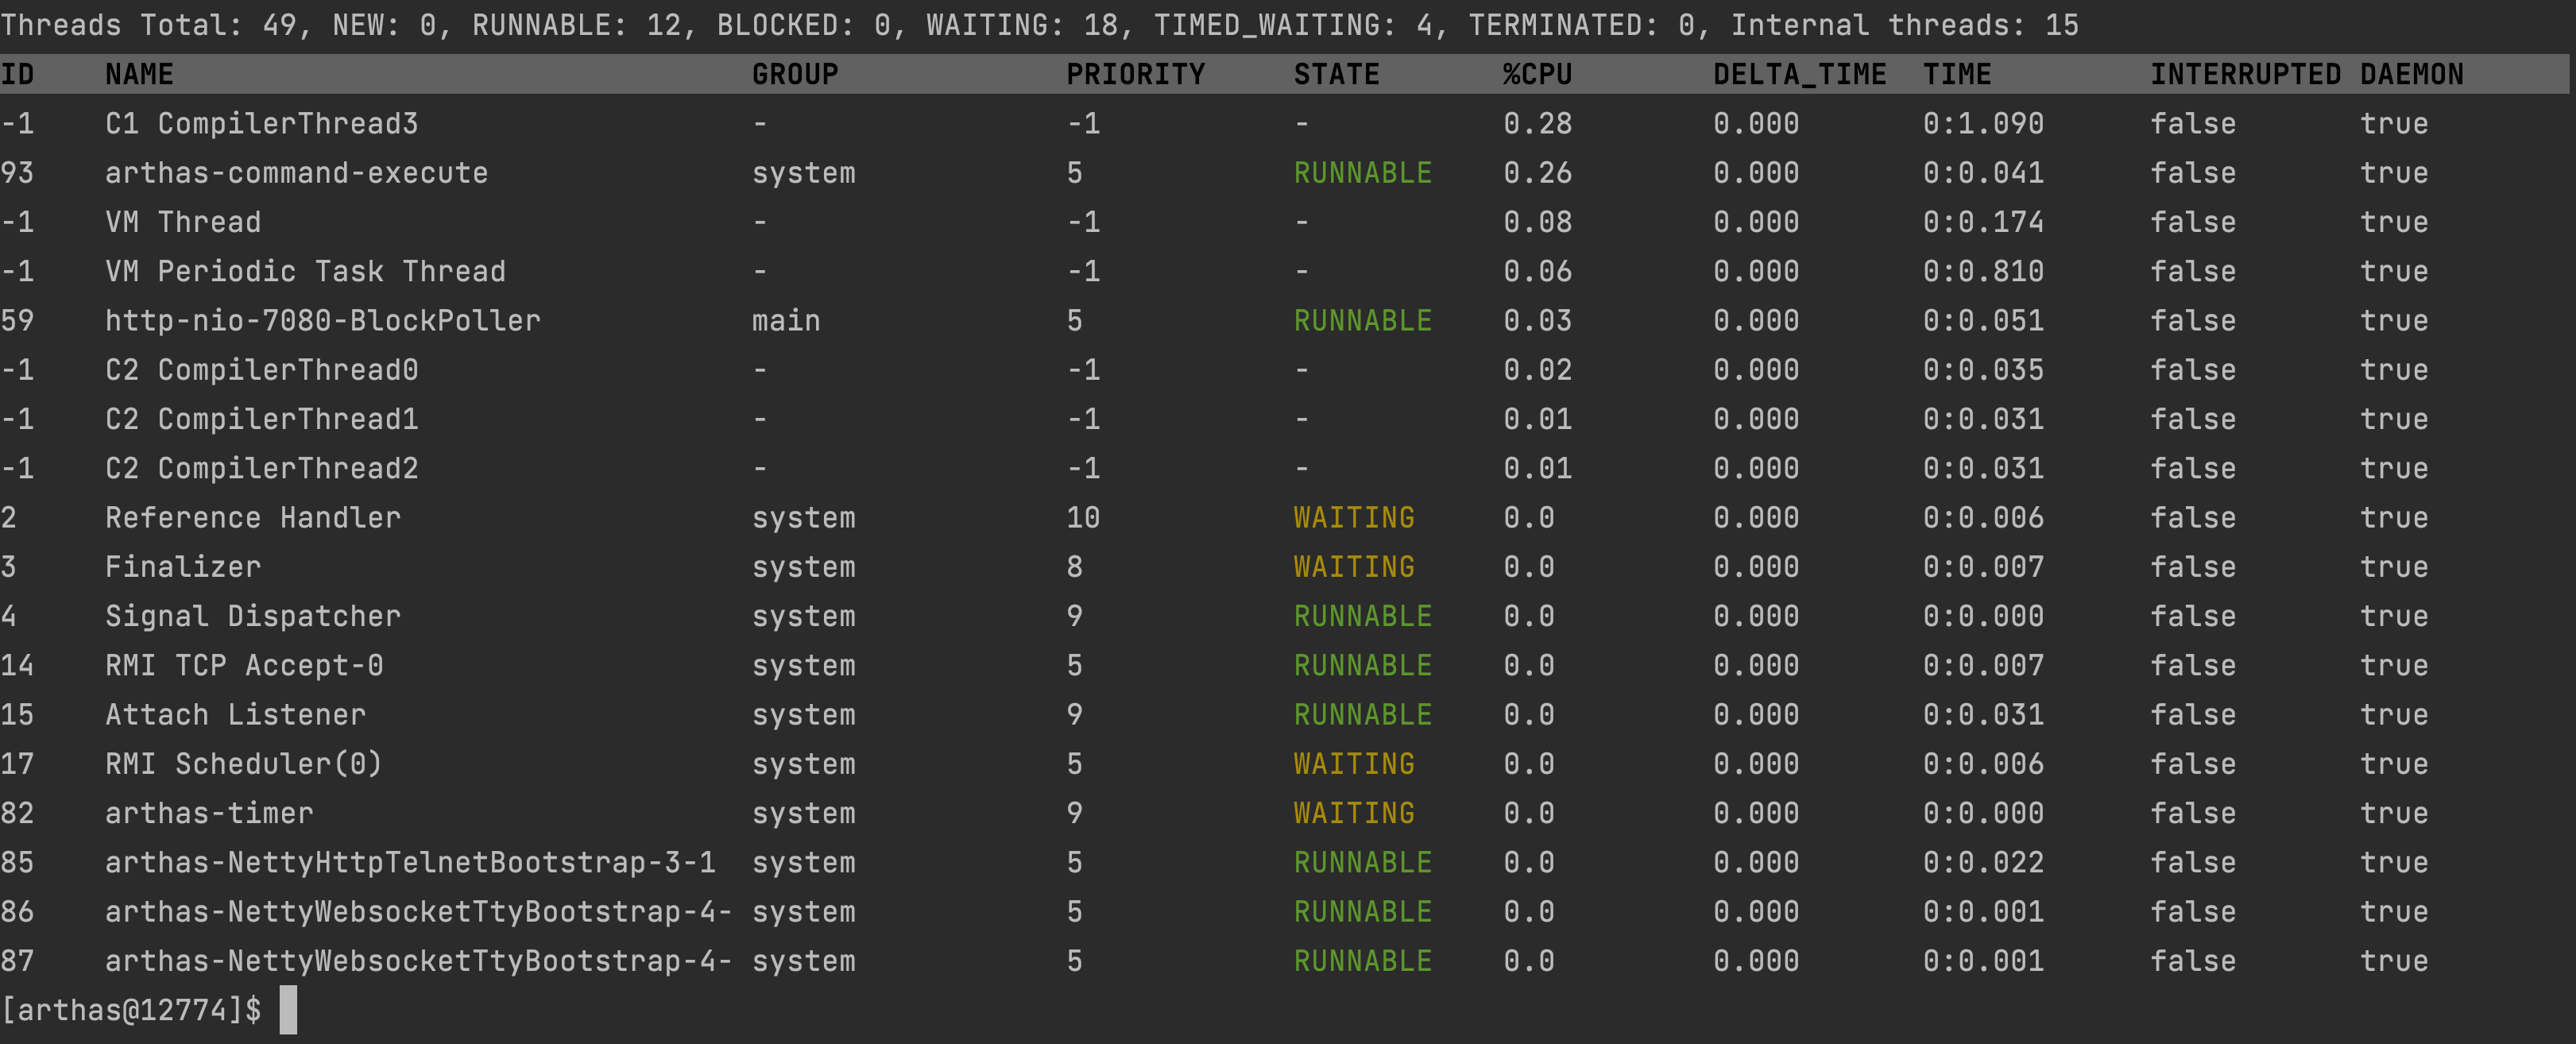Click WAITING state of RMI Scheduler(0)

(x=1353, y=764)
